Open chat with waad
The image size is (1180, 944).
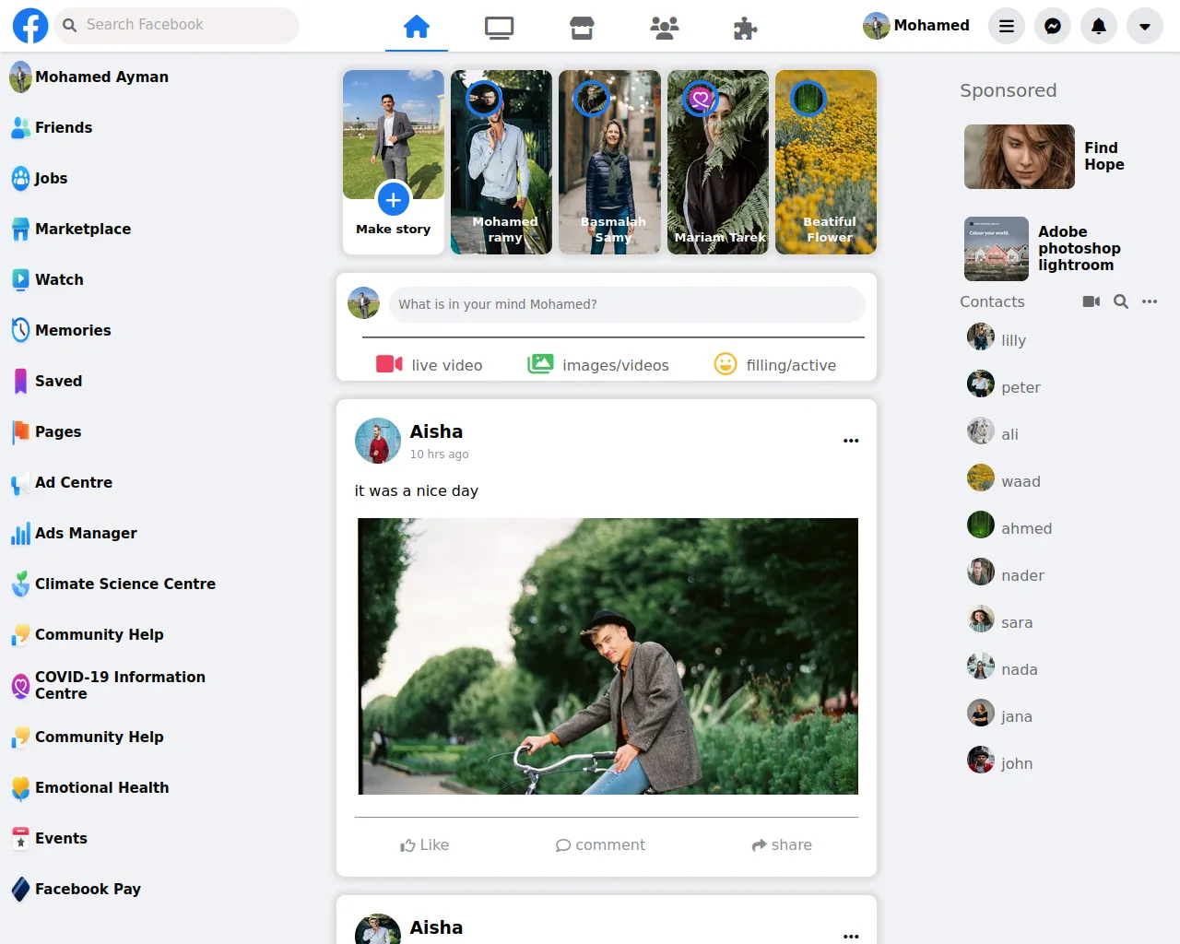click(x=1004, y=481)
